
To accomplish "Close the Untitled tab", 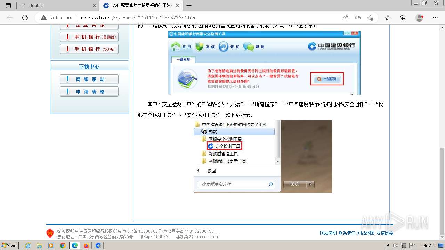I will click(94, 6).
